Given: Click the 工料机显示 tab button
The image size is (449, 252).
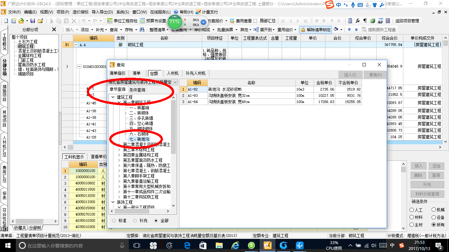Looking at the screenshot, I should coord(74,157).
